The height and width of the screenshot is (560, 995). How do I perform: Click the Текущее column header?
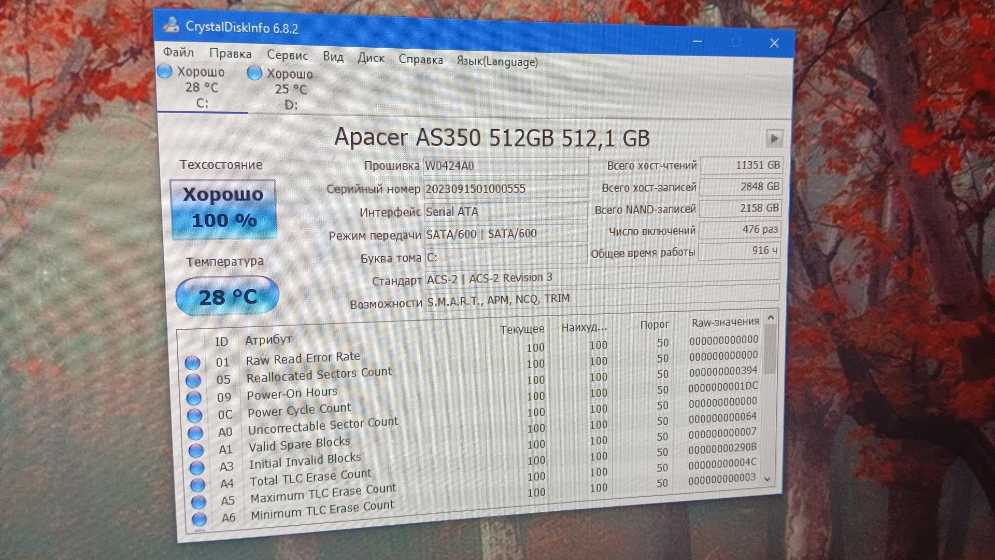click(x=522, y=329)
